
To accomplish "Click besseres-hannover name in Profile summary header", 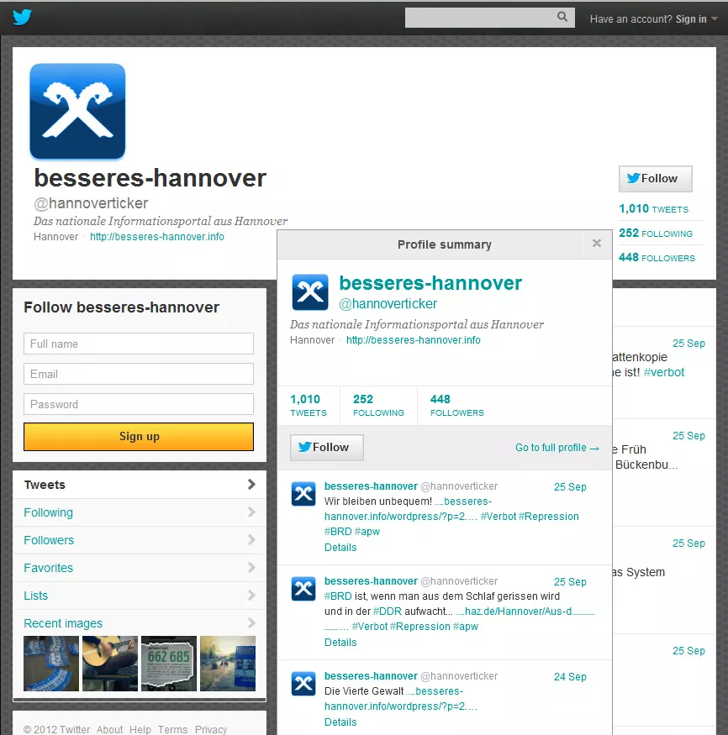I will [x=430, y=283].
